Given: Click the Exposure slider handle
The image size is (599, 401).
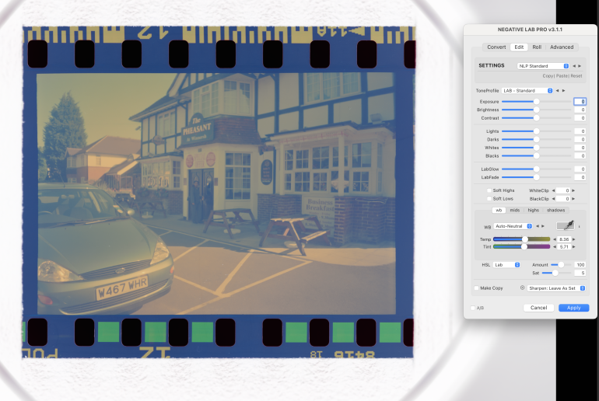Looking at the screenshot, I should pos(536,102).
